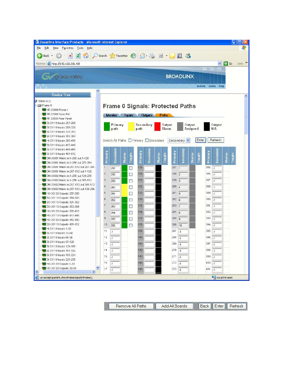This screenshot has height=369, width=285.
Task: Open the Outputs tab
Action: 147,115
